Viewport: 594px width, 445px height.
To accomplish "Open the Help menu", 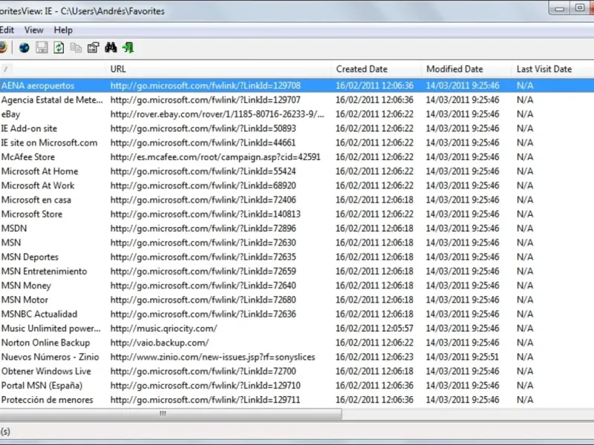I will [x=63, y=30].
